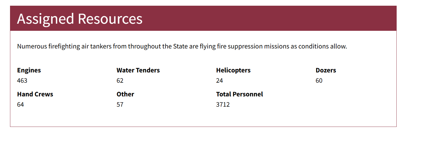This screenshot has height=144, width=423.
Task: Click the Assigned Resources heading
Action: pos(80,19)
